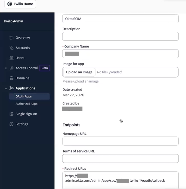This screenshot has height=189, width=186.
Task: Click the Beta badge
Action: [45, 68]
